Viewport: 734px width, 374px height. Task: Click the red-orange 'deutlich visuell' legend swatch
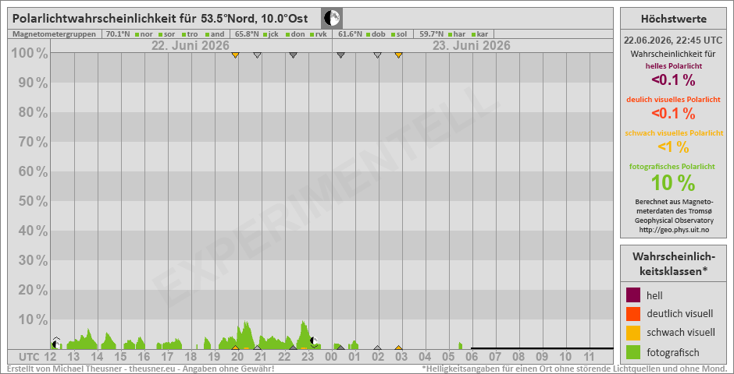(633, 313)
